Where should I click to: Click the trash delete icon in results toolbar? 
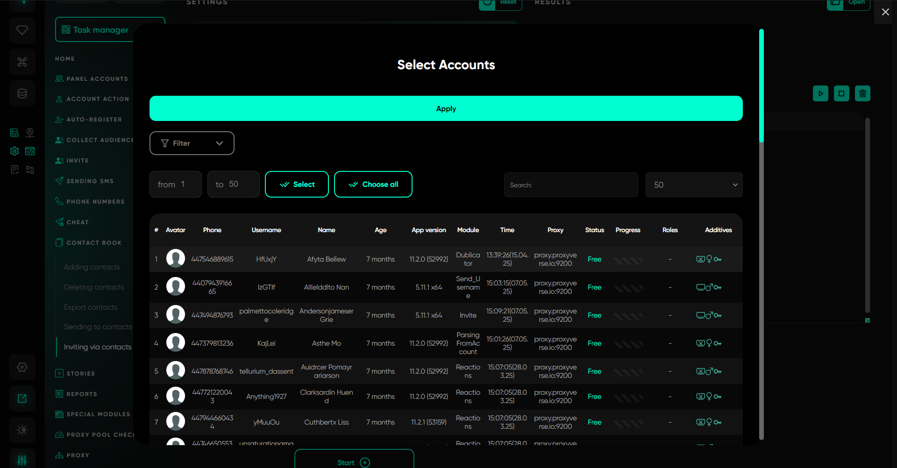click(x=862, y=93)
